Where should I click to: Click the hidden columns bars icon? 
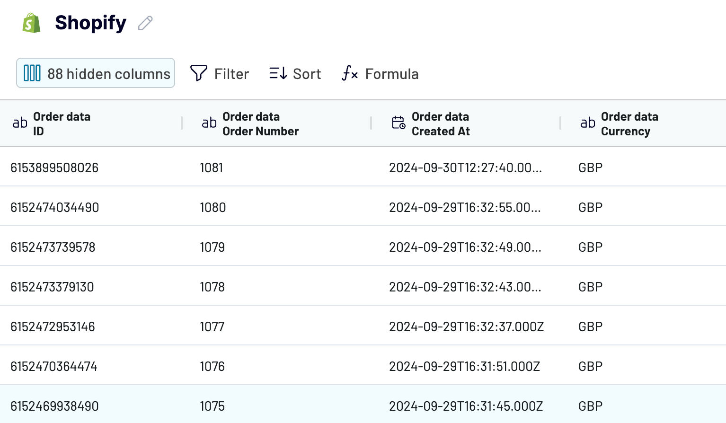click(32, 73)
